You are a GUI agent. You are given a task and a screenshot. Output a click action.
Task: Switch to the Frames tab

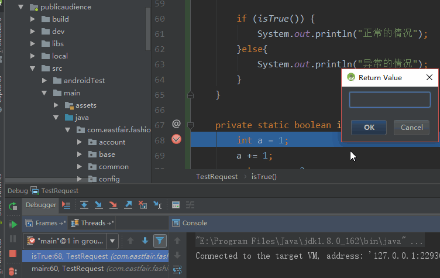coord(45,223)
